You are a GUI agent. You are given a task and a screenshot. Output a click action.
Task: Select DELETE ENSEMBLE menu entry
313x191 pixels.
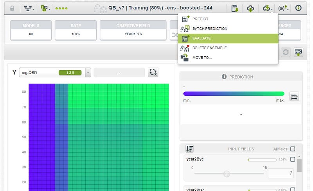[228, 48]
